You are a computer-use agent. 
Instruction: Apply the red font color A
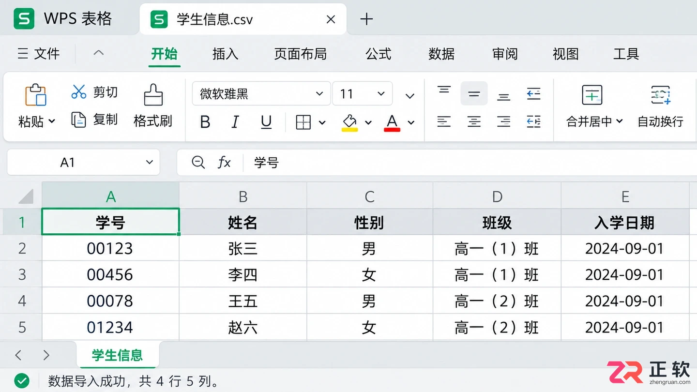pos(392,123)
